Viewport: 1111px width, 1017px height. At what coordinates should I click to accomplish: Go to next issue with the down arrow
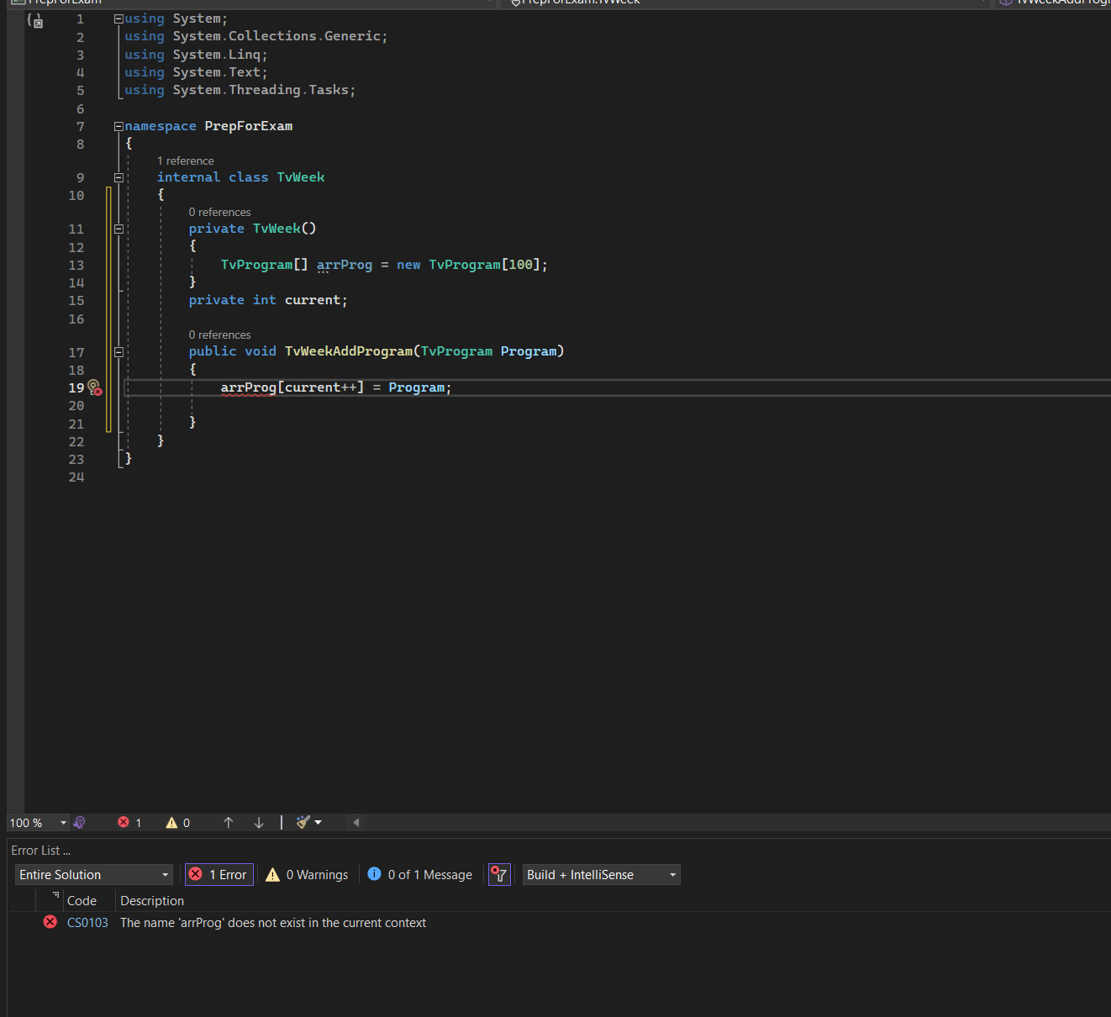(x=259, y=823)
